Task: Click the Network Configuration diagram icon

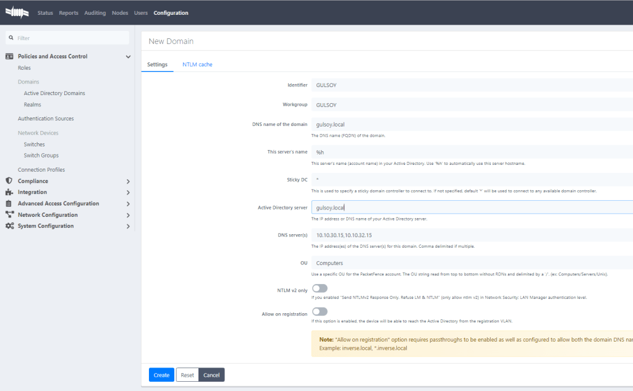Action: pos(9,215)
